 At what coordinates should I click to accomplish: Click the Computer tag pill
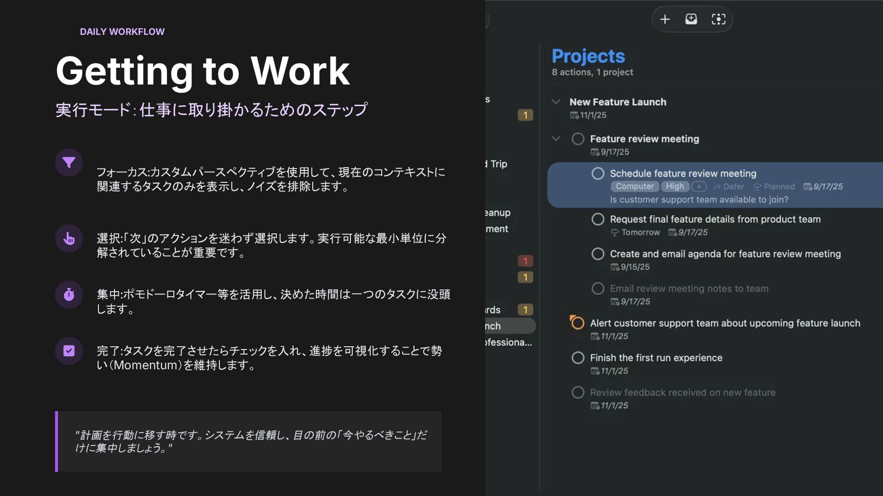tap(635, 186)
